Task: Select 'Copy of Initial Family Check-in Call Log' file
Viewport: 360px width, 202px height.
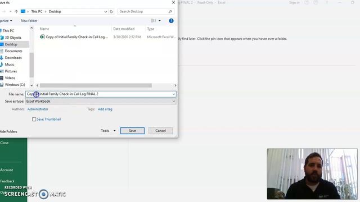Action: click(76, 37)
